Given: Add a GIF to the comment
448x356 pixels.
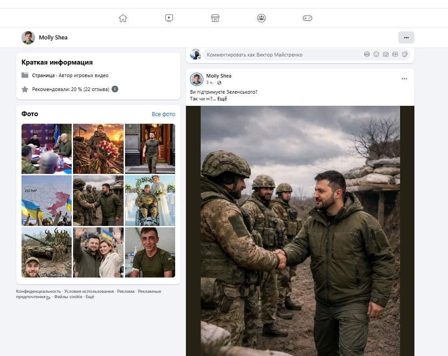Looking at the screenshot, I should [395, 54].
